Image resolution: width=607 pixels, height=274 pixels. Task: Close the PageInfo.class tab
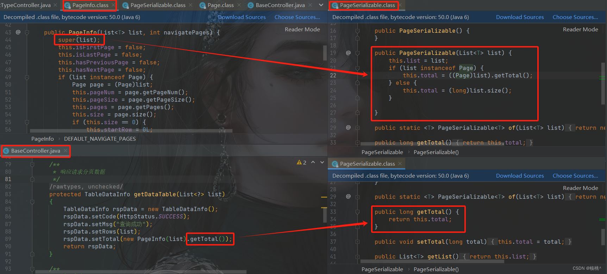click(x=113, y=5)
